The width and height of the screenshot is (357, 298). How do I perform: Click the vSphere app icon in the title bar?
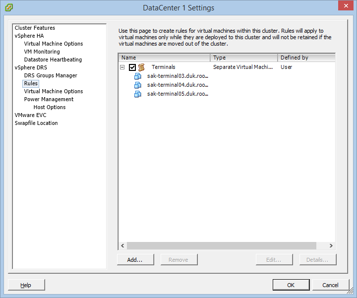9,7
